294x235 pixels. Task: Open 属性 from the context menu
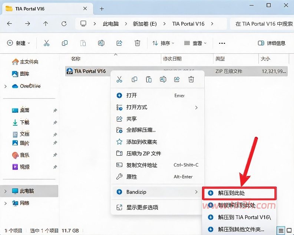(x=157, y=177)
